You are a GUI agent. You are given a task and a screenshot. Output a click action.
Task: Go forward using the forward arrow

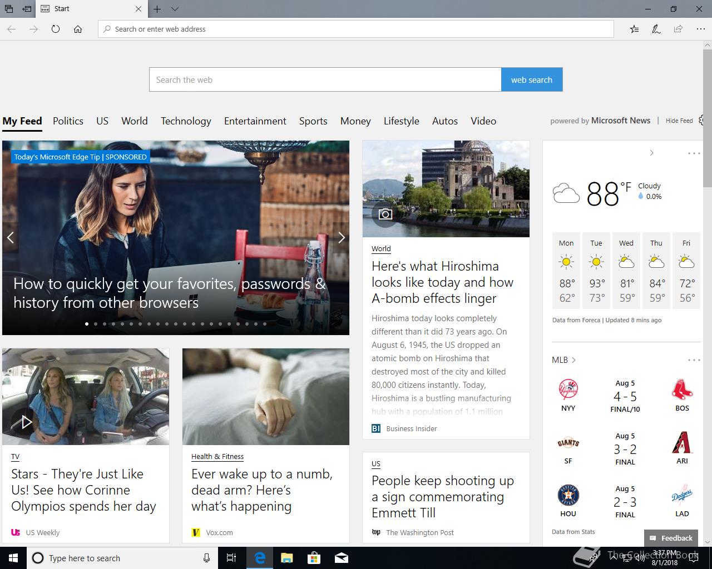33,29
